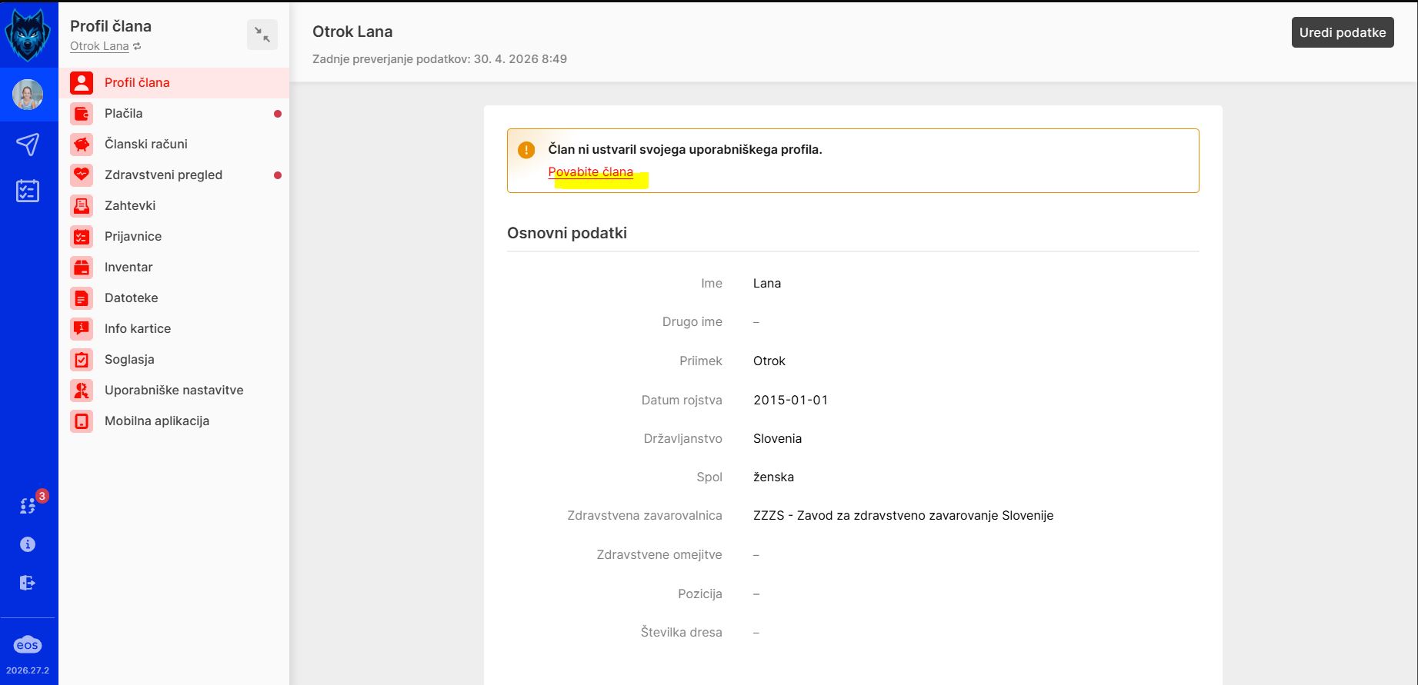Click the Prijavnice checklist icon

(82, 236)
